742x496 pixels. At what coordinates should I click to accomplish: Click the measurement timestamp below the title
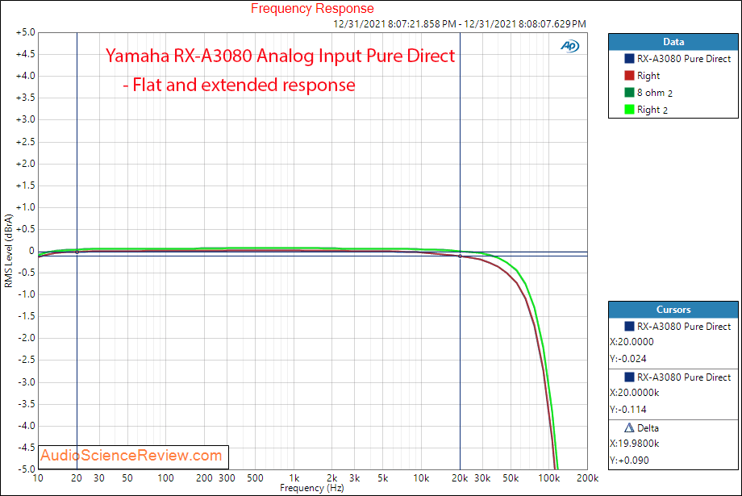pyautogui.click(x=460, y=23)
